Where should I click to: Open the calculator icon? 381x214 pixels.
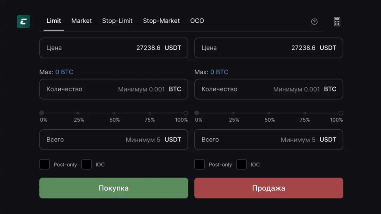pos(337,21)
